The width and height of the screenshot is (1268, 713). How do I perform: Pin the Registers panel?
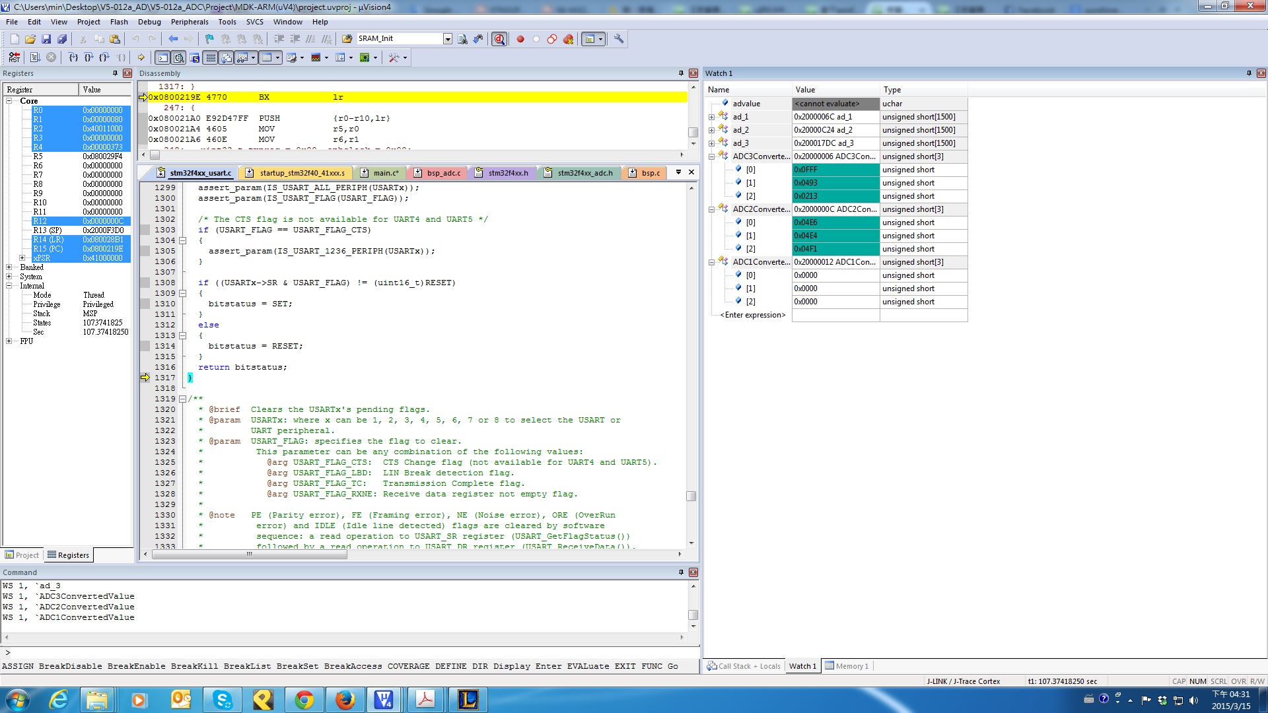[x=115, y=73]
